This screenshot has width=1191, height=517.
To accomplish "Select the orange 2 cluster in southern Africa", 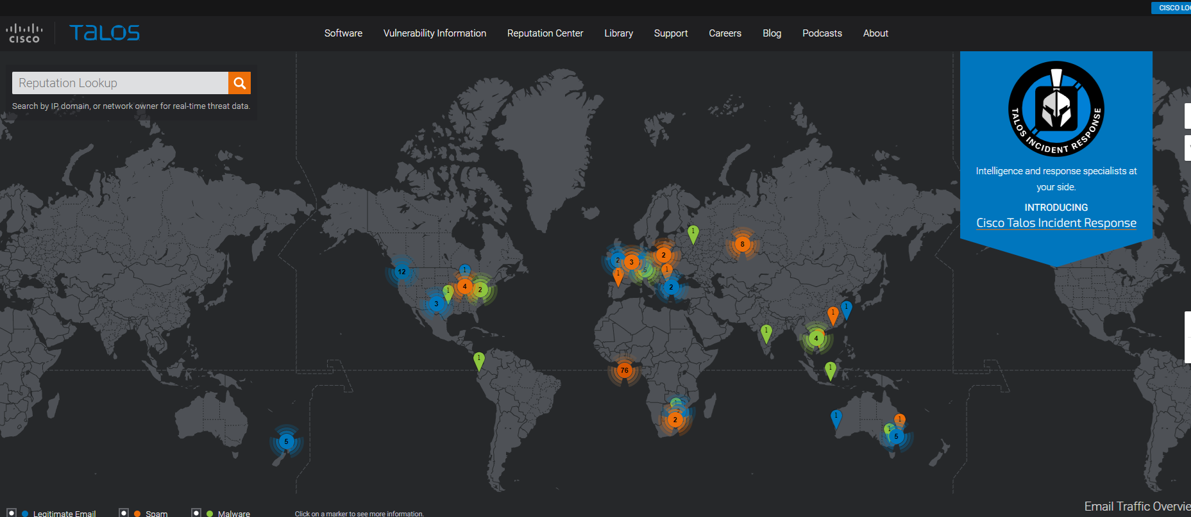I will (675, 420).
